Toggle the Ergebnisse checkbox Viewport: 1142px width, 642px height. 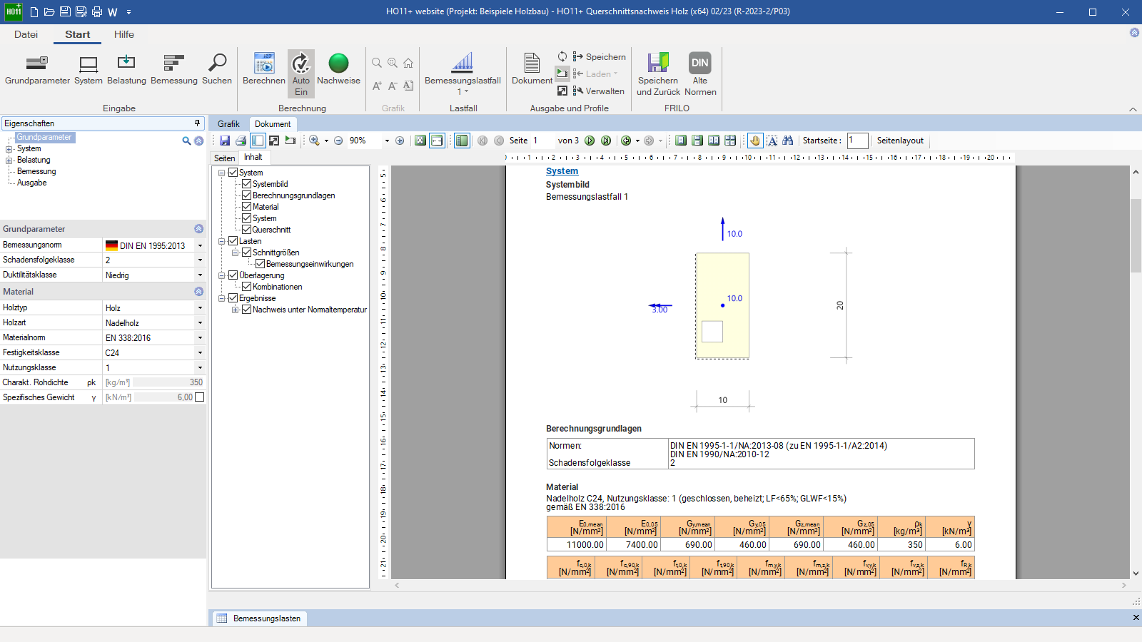click(x=233, y=298)
